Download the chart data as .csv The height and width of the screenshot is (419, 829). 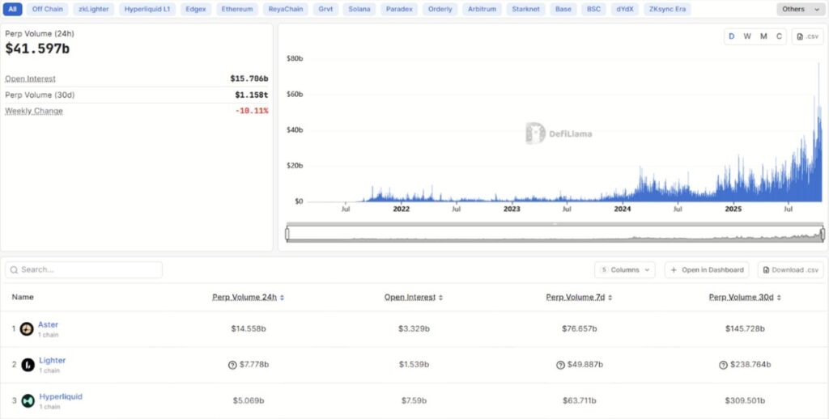click(807, 37)
